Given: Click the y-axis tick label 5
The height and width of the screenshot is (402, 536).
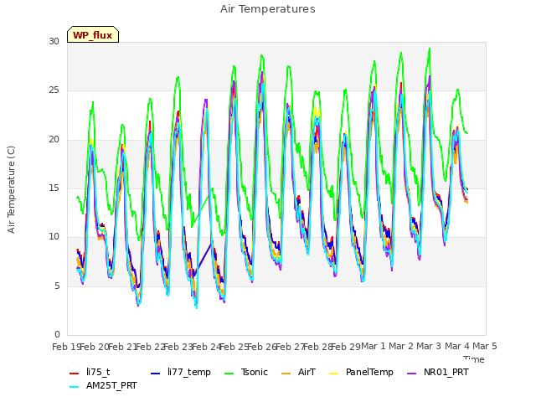Looking at the screenshot, I should click(x=57, y=286).
